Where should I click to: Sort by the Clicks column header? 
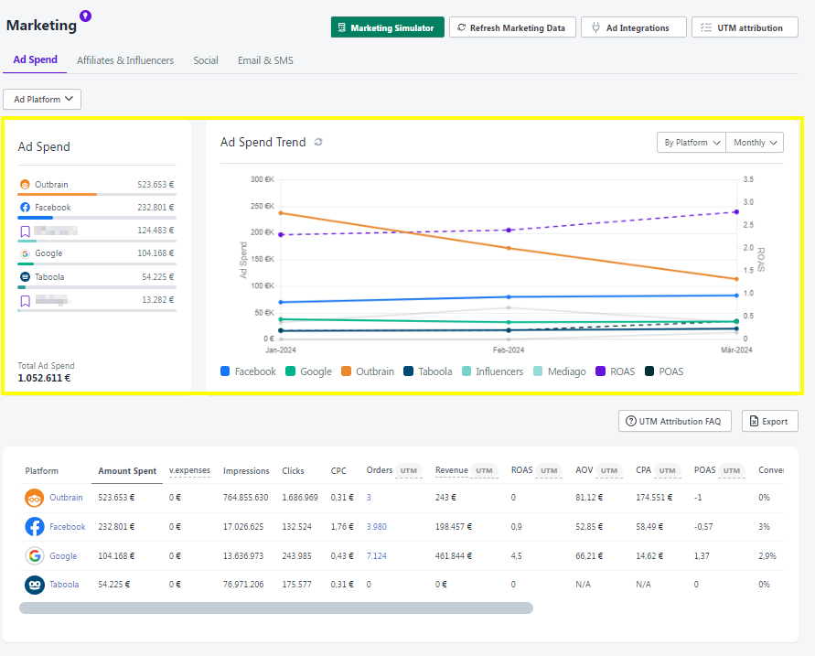(293, 471)
